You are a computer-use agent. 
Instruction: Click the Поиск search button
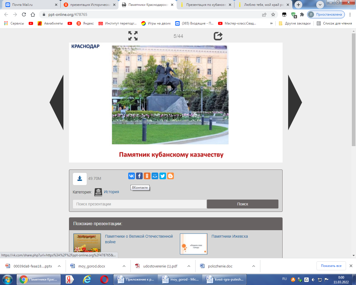pos(243,204)
